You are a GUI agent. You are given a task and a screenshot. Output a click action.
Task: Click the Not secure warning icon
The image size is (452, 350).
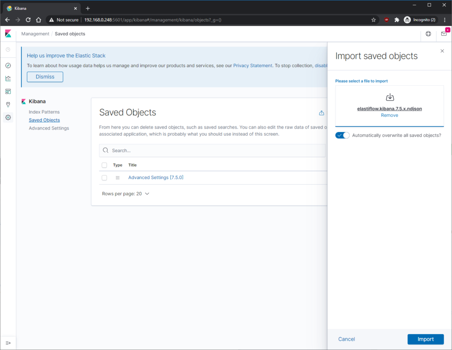[x=52, y=20]
